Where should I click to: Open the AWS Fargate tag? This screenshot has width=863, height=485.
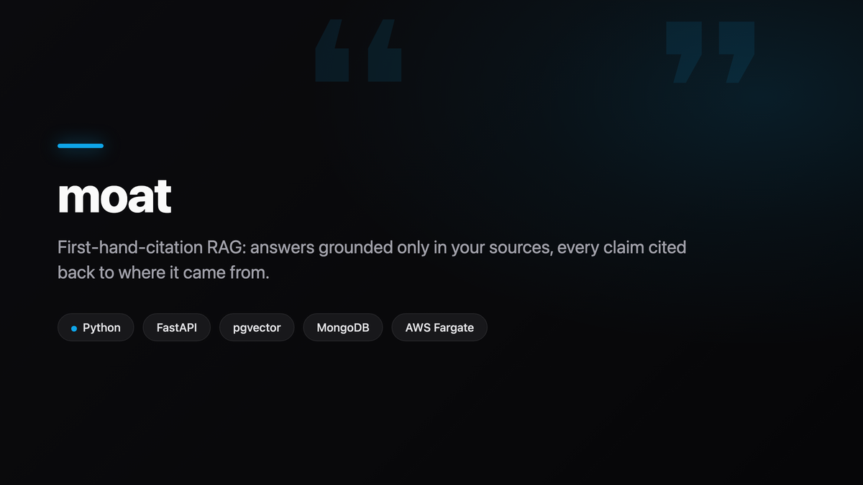(439, 328)
